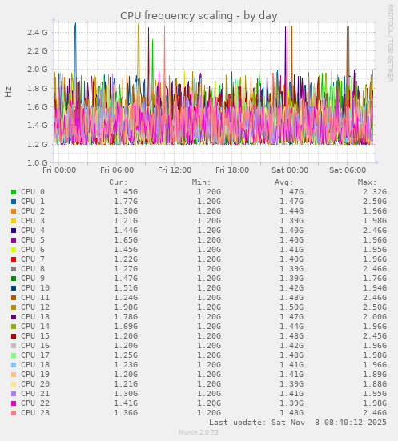This screenshot has width=398, height=441.
Task: Click the 'Cur:' column header
Action: tap(119, 182)
